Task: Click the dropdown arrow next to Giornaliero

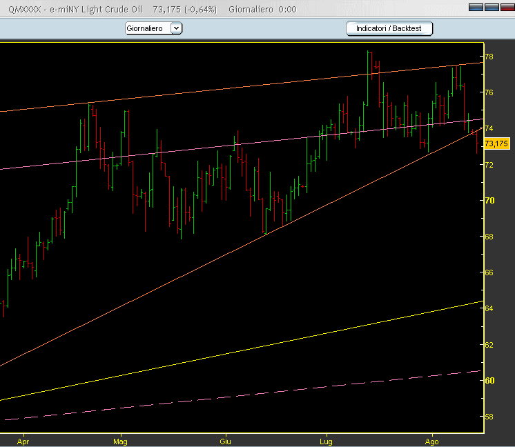Action: [x=176, y=28]
